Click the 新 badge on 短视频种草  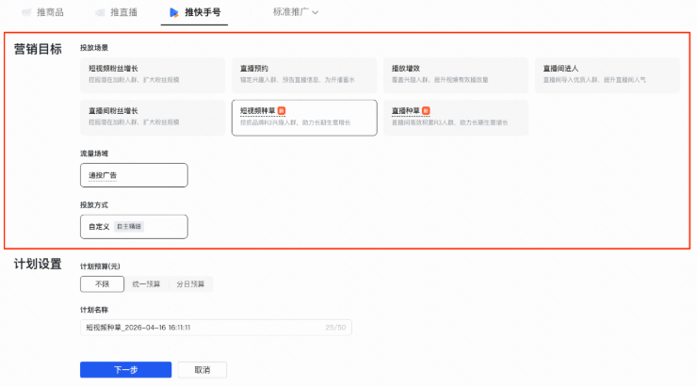[282, 110]
